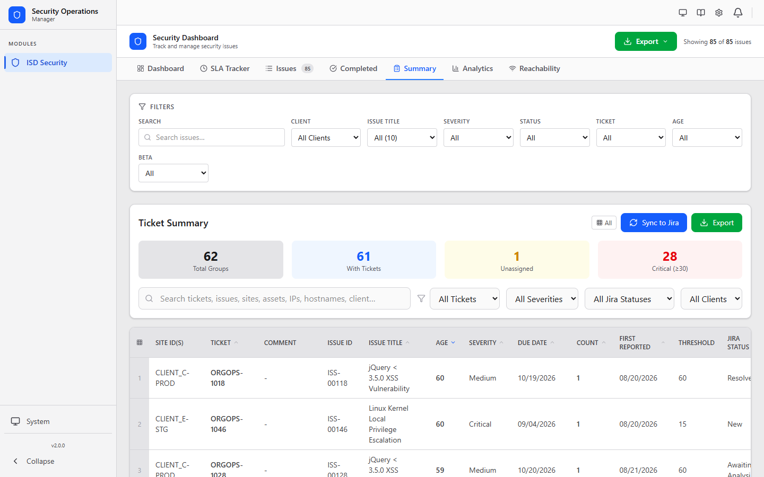764x477 pixels.
Task: Click the table grid icon in header row
Action: [140, 342]
